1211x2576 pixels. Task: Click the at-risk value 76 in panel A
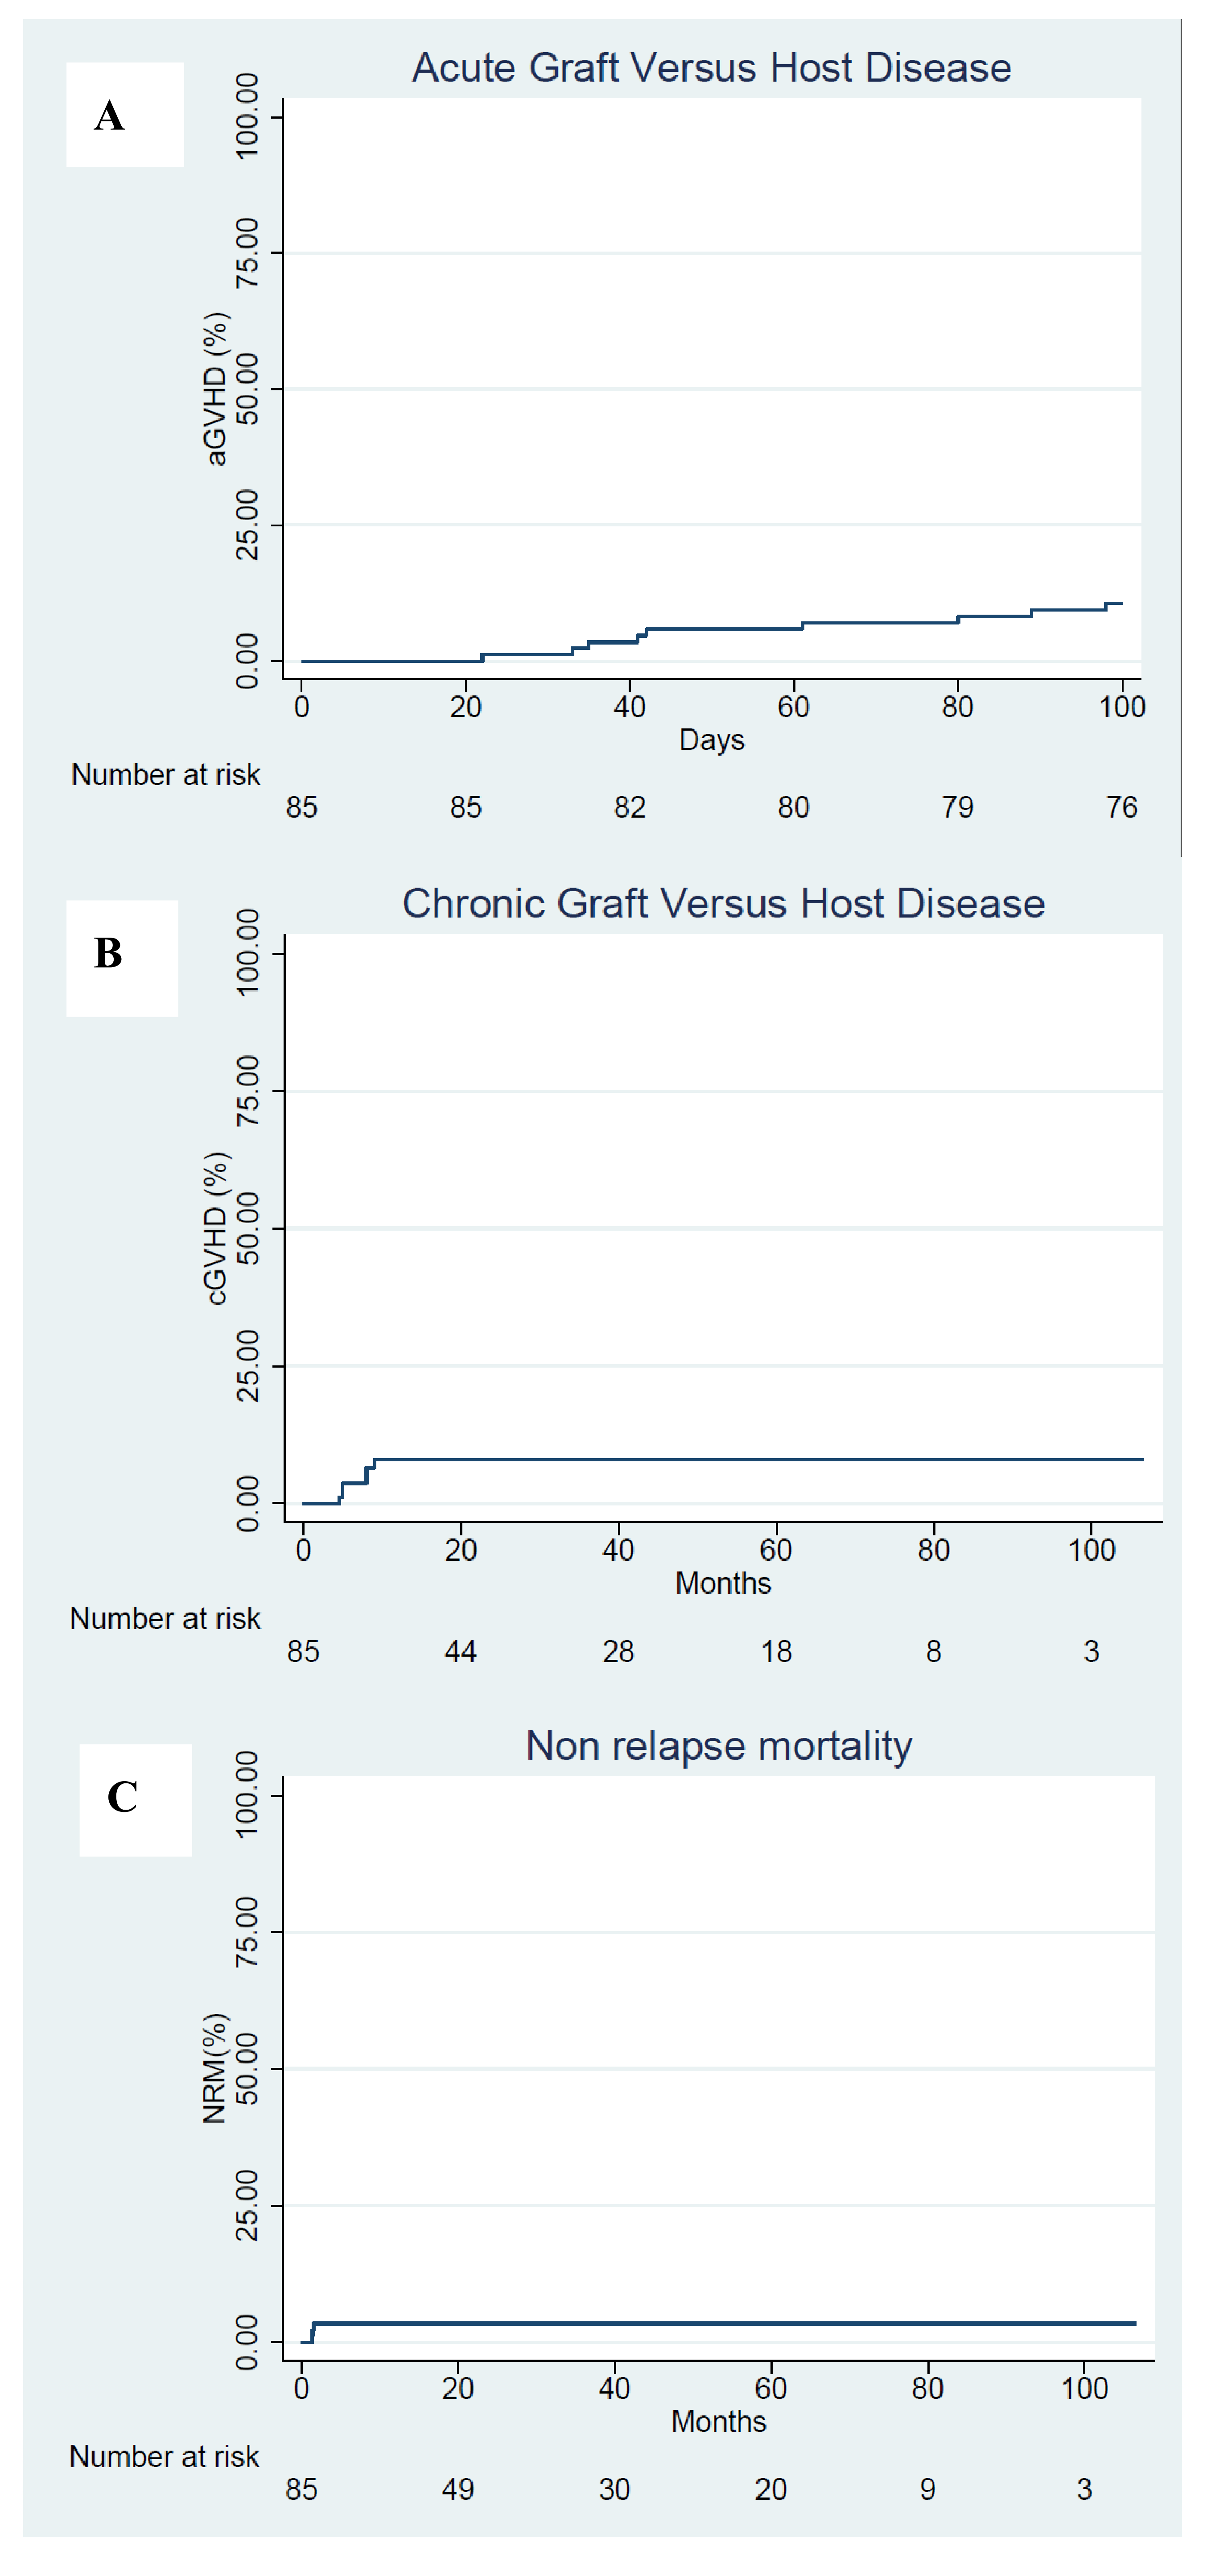pyautogui.click(x=1121, y=807)
